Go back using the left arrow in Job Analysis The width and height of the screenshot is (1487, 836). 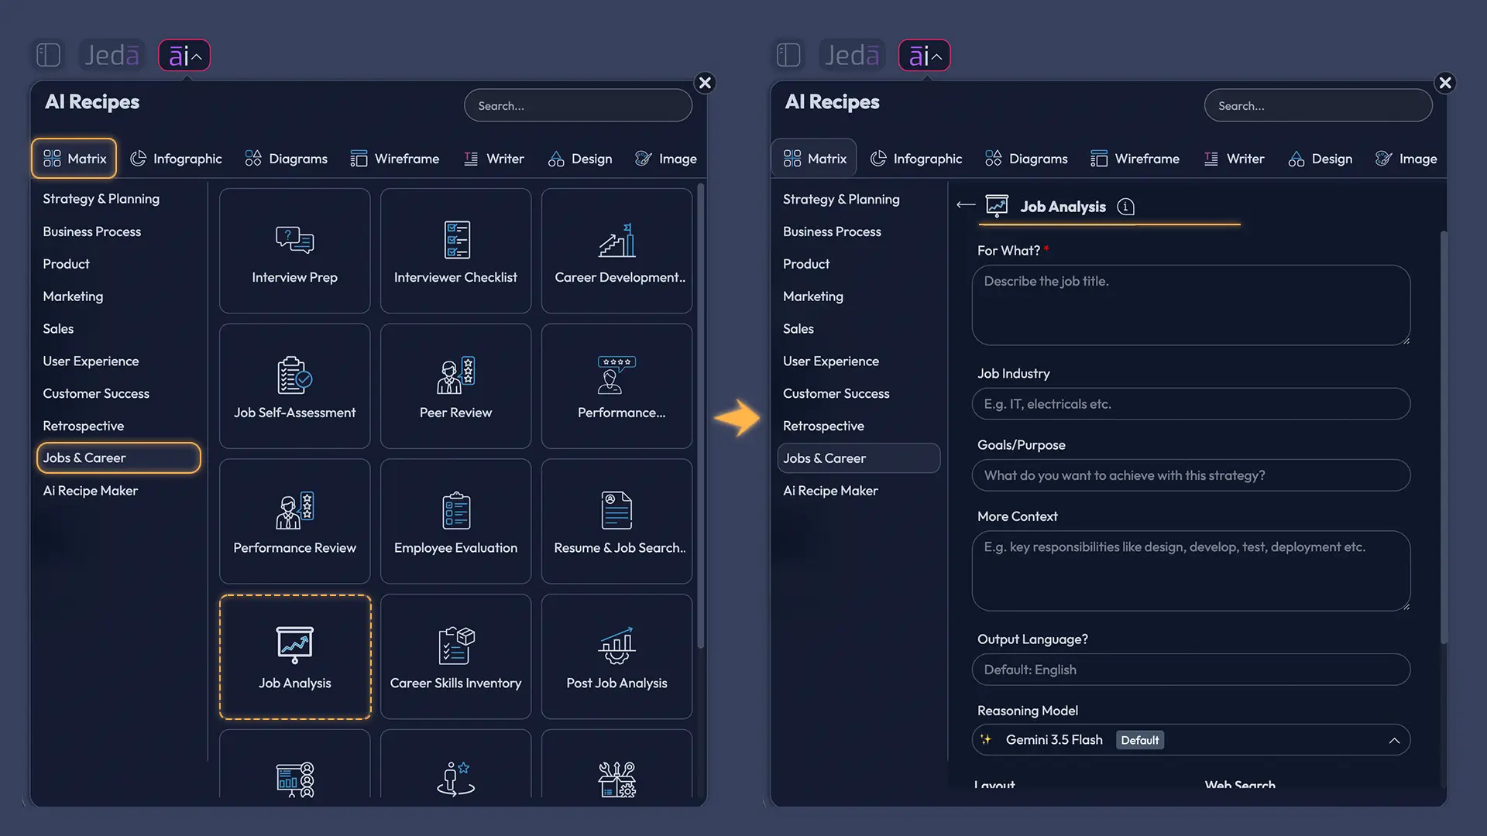[965, 205]
